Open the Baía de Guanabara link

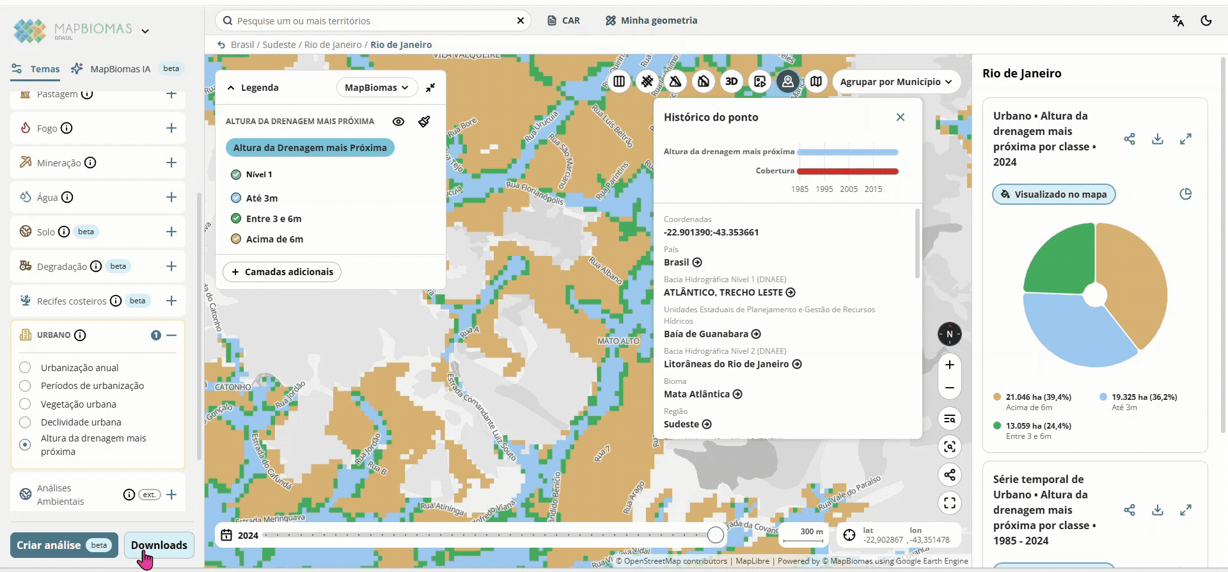click(x=712, y=334)
